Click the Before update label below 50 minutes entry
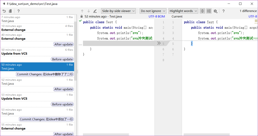The width and height of the screenshot is (258, 136). coord(62,59)
